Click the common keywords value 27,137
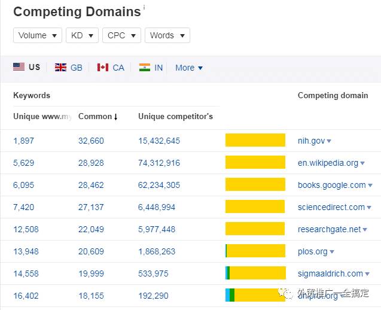This screenshot has width=381, height=310. point(91,207)
